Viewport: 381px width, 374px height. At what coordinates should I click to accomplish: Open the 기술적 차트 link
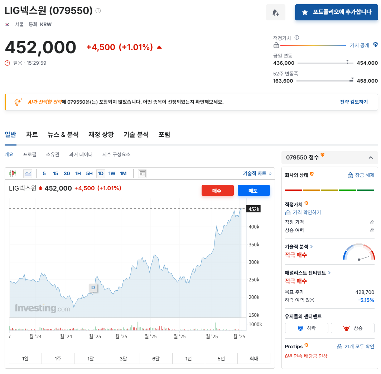tap(257, 173)
